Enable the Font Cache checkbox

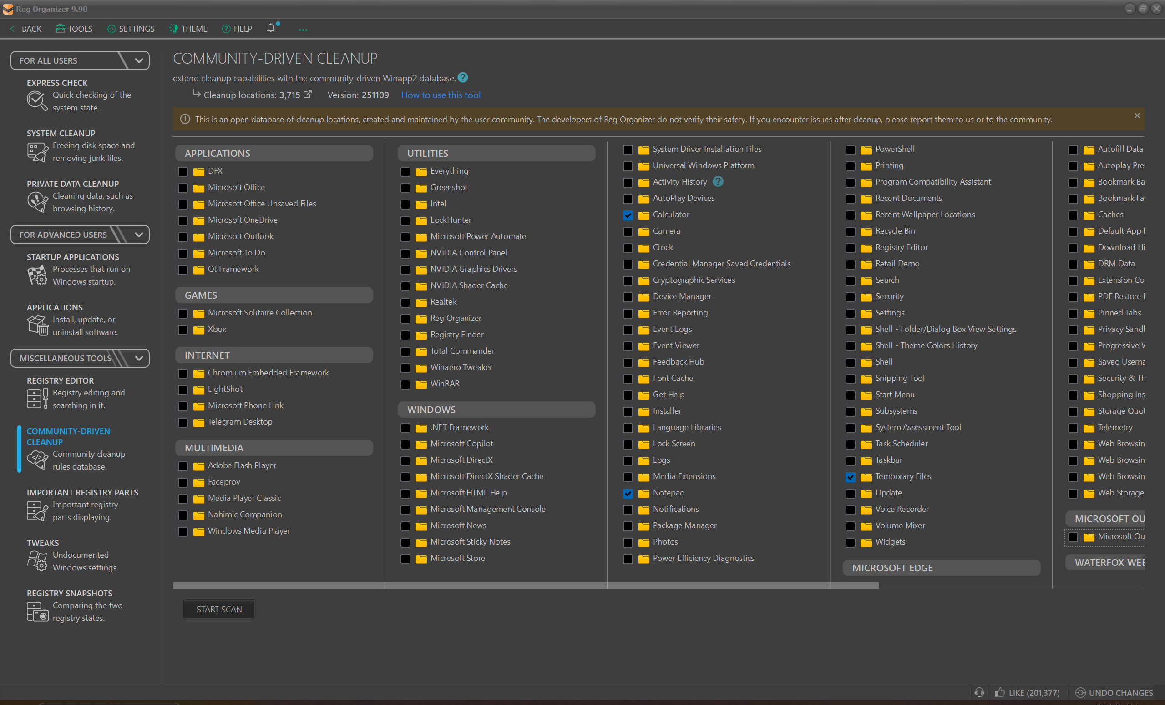[x=628, y=379]
